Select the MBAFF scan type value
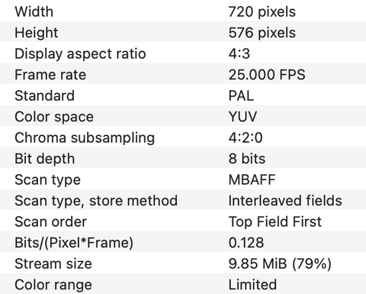The height and width of the screenshot is (294, 366). point(252,179)
